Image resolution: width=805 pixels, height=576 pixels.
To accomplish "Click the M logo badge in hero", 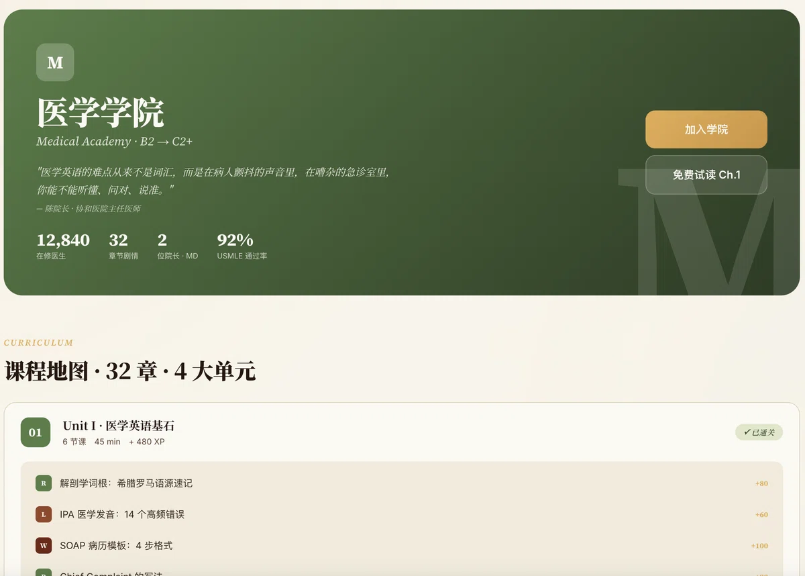I will point(55,62).
